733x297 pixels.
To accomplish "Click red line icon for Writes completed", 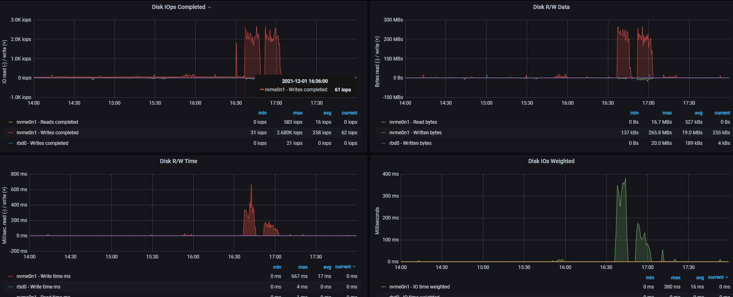I will pyautogui.click(x=11, y=133).
